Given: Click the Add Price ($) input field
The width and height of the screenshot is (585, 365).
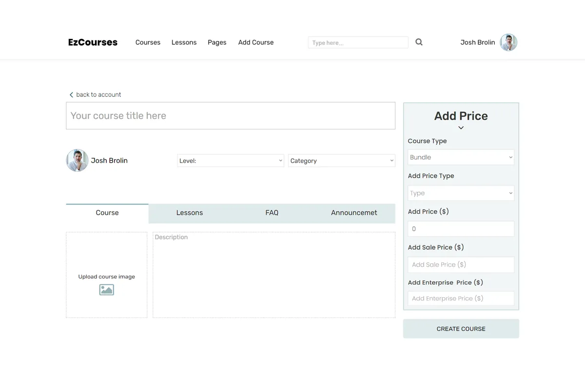Looking at the screenshot, I should tap(461, 229).
